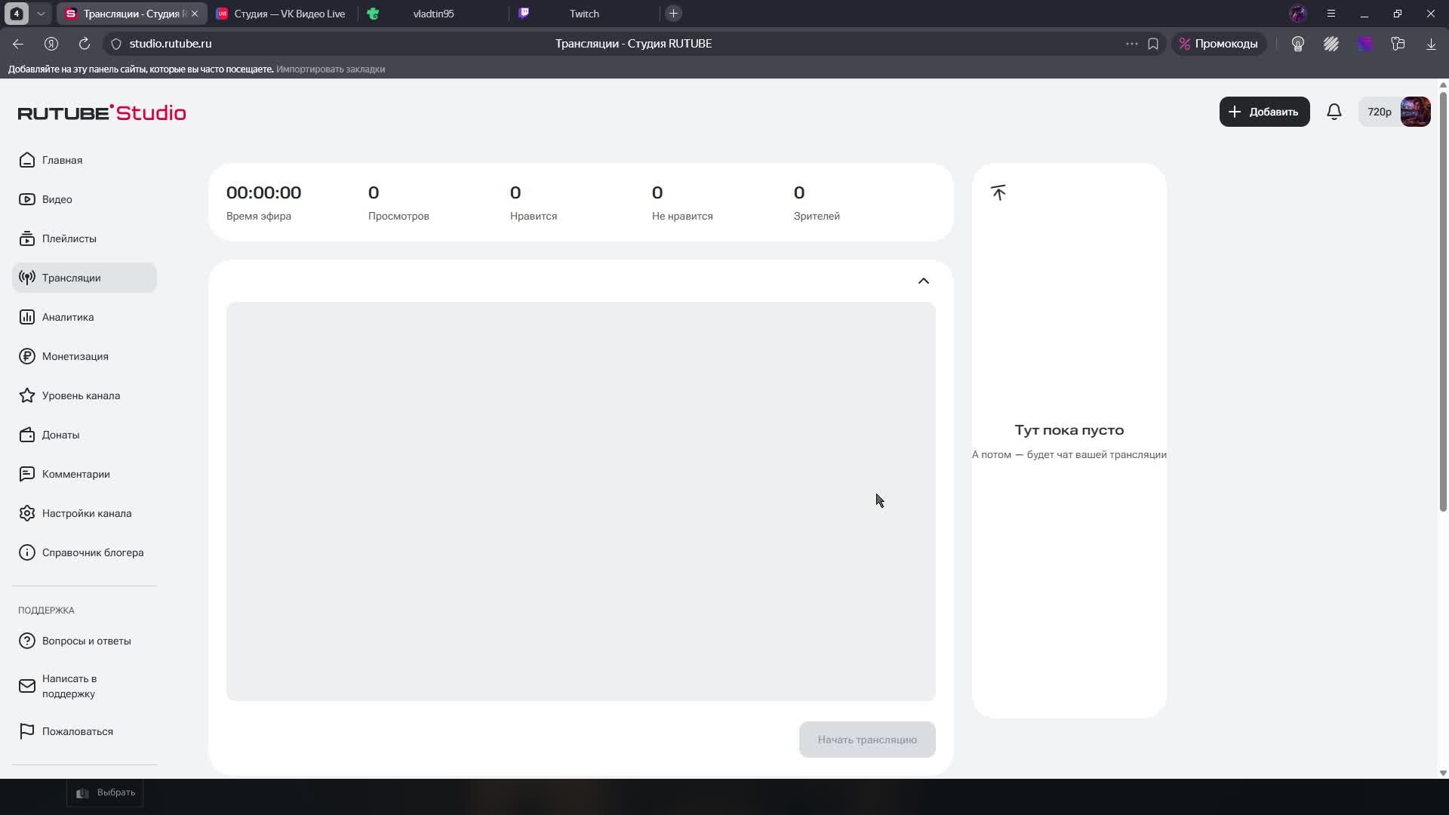Image resolution: width=1449 pixels, height=815 pixels.
Task: Click Импортировать закладки link
Action: [x=331, y=69]
